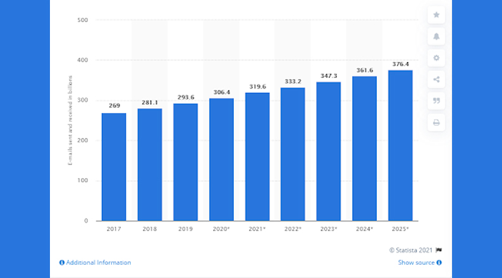This screenshot has height=278, width=502.
Task: Click the y-axis title about e-mails in billions
Action: click(70, 120)
